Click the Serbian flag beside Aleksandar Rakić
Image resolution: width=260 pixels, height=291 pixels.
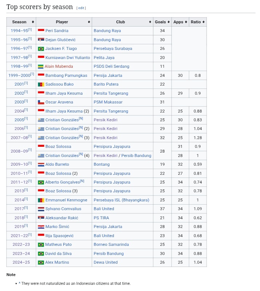41,218
